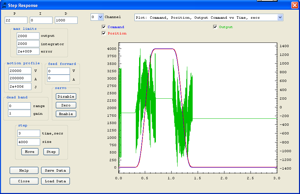Click the Save Data button
300x194 pixels.
pyautogui.click(x=56, y=171)
